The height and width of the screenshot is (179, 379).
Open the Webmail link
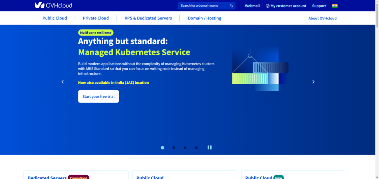coord(252,6)
